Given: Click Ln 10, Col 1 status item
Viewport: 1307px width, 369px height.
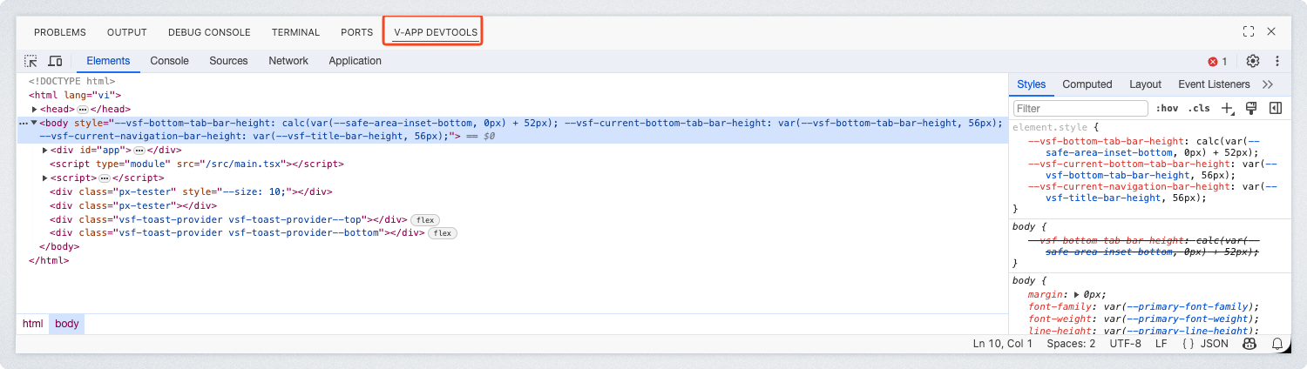Looking at the screenshot, I should tap(1003, 344).
